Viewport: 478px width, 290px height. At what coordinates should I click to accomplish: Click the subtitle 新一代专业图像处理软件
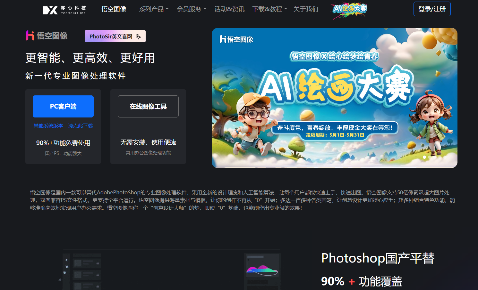[76, 76]
